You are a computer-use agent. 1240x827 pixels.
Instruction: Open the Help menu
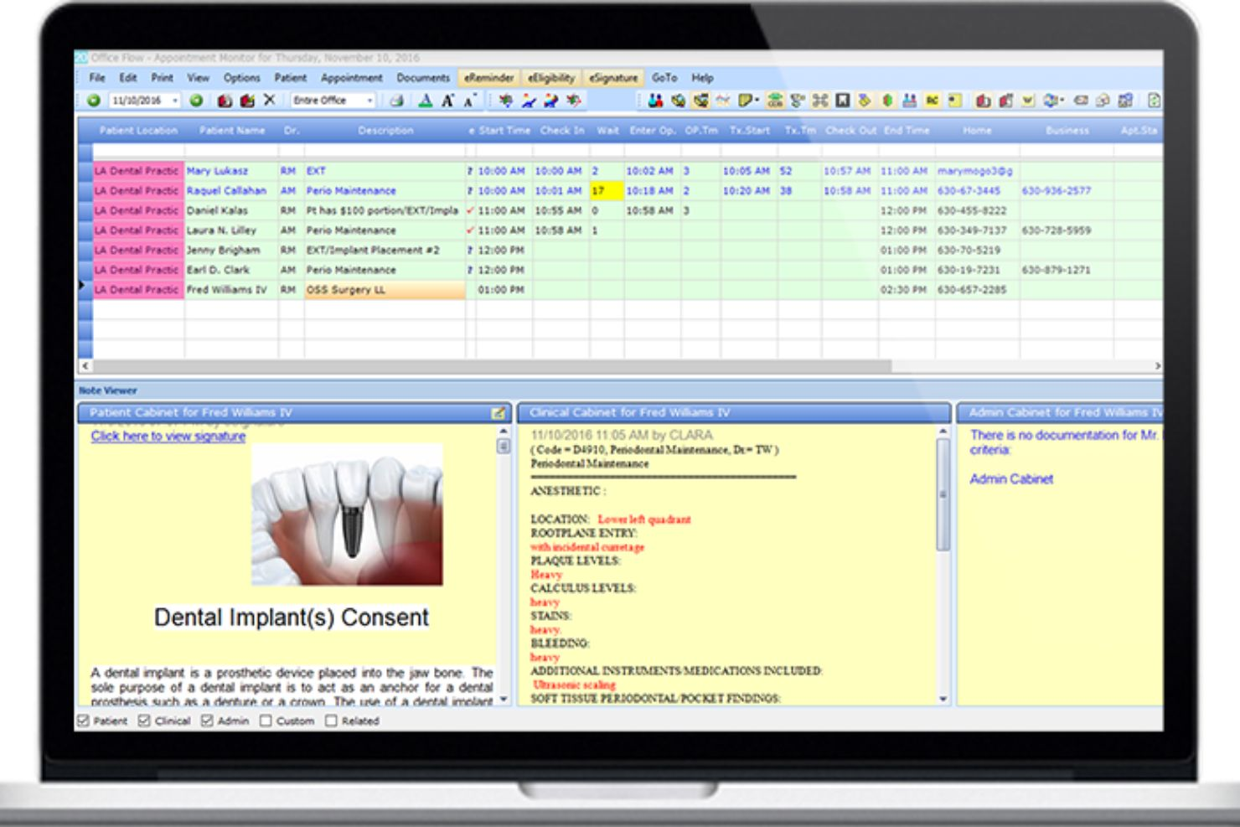click(x=702, y=78)
